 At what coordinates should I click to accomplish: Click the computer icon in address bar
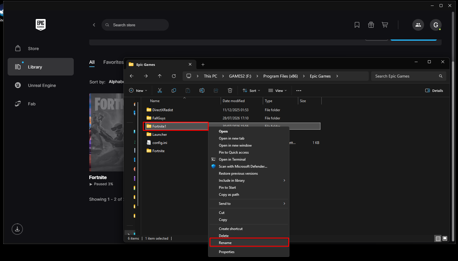tap(189, 76)
